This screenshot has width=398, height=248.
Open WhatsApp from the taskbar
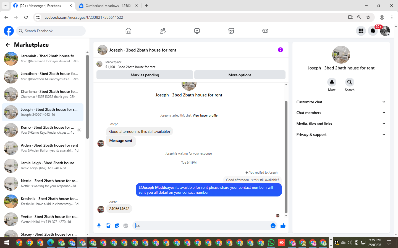(x=271, y=242)
